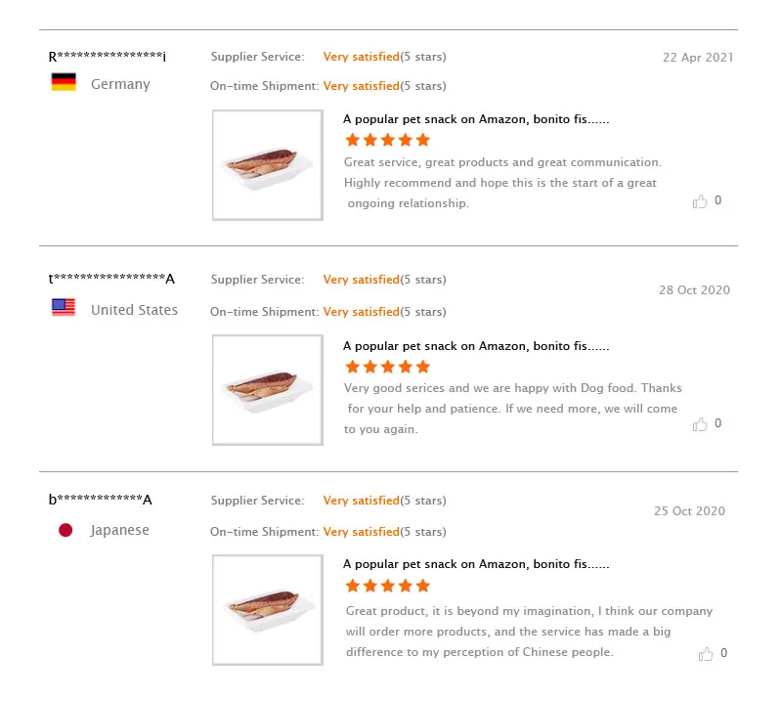Open product title link in 28 Oct 2020 review
The width and height of the screenshot is (782, 702).
point(476,346)
